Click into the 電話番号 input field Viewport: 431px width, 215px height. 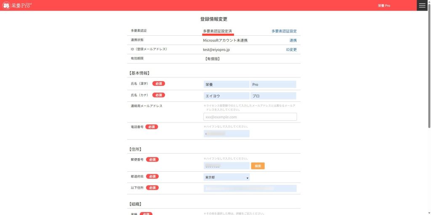coord(226,134)
